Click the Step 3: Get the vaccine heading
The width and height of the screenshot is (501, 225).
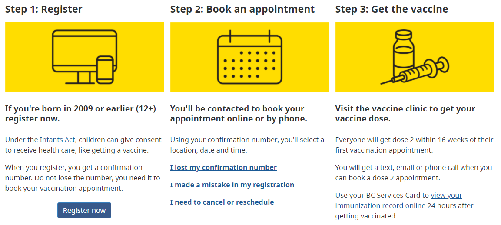[392, 9]
